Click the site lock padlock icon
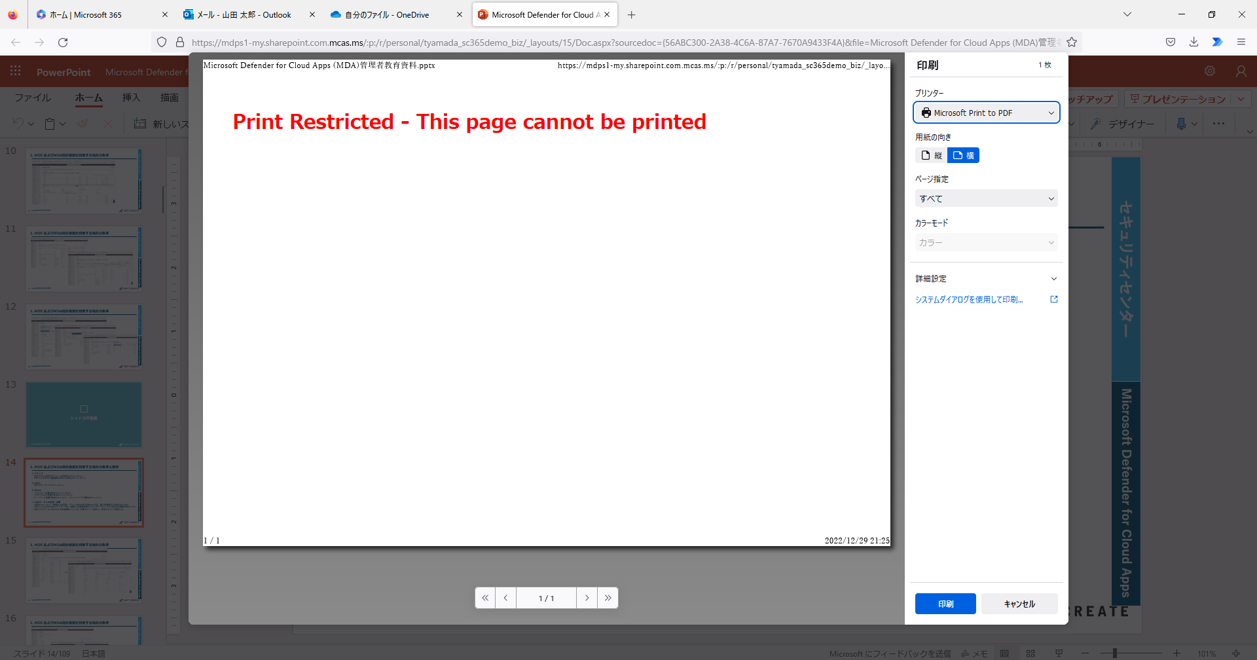This screenshot has width=1257, height=660. pos(180,42)
